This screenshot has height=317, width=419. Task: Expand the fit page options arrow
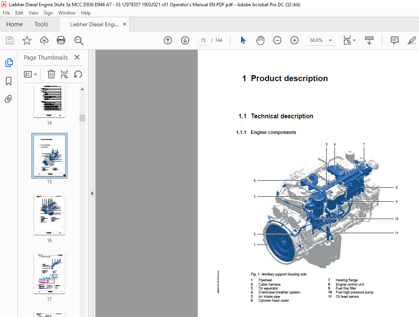[x=354, y=40]
